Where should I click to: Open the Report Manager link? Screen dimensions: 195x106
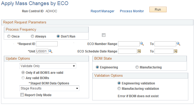click(x=102, y=11)
